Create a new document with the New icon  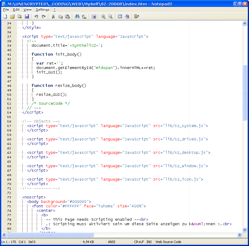(x=5, y=16)
